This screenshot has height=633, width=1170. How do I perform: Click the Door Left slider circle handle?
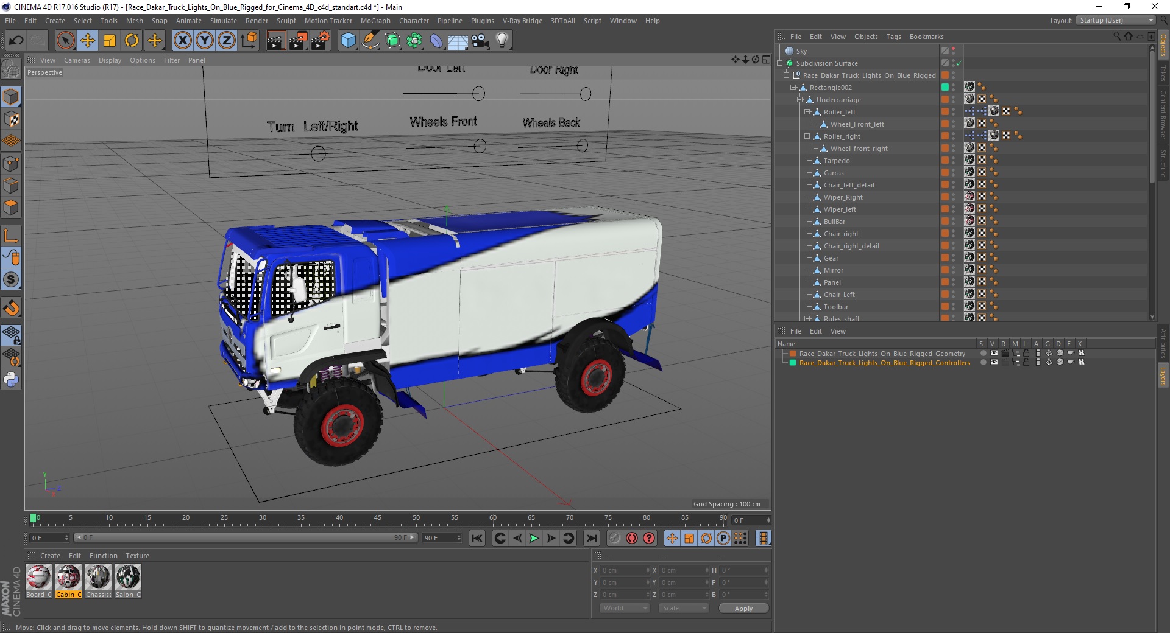click(x=478, y=94)
